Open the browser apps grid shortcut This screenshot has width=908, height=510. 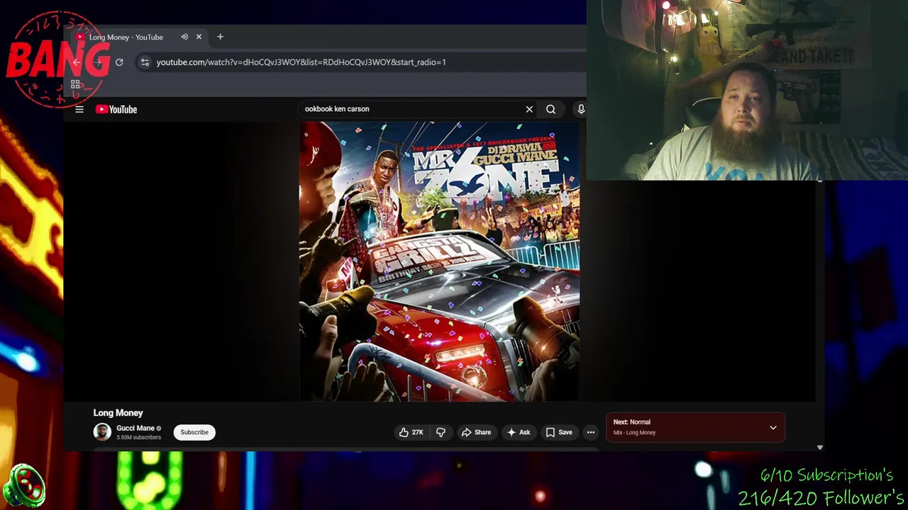pyautogui.click(x=75, y=84)
